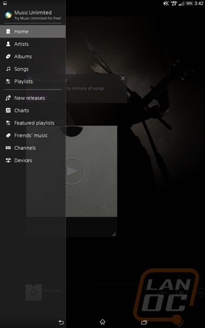Viewport: 205px width, 328px height.
Task: Open Friends' music icon
Action: coord(8,136)
